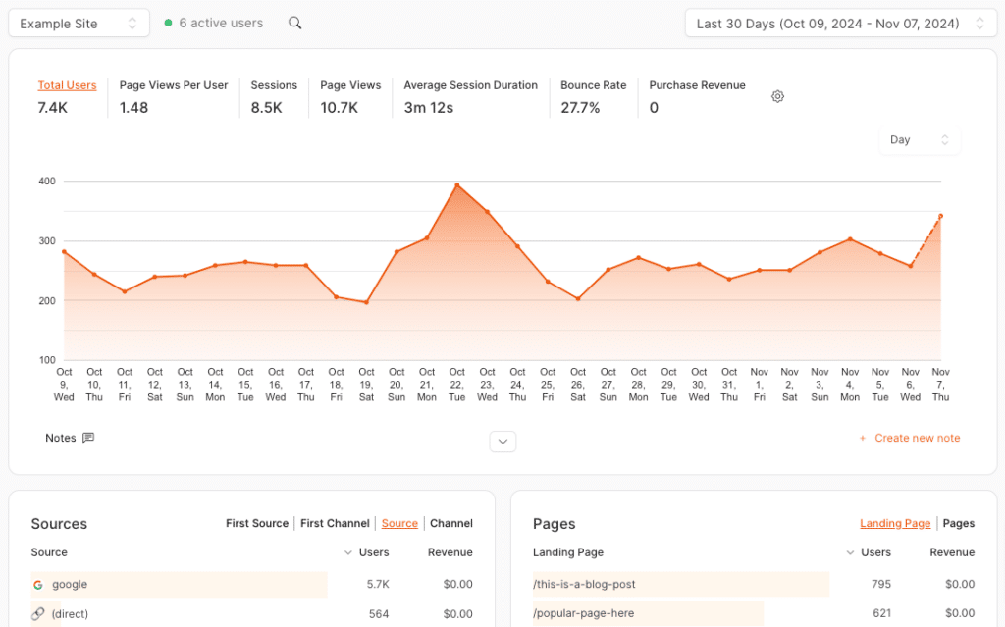Click sort arrow beside Sources Users column
The width and height of the screenshot is (1005, 627).
(x=348, y=552)
